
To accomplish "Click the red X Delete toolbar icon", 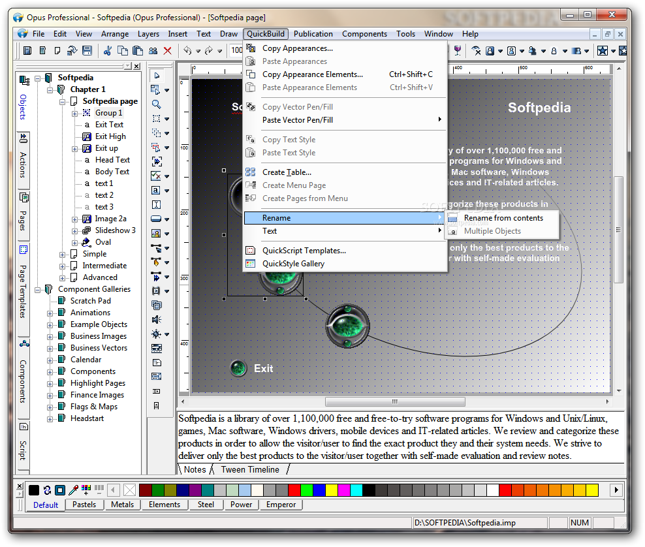I will pos(167,50).
